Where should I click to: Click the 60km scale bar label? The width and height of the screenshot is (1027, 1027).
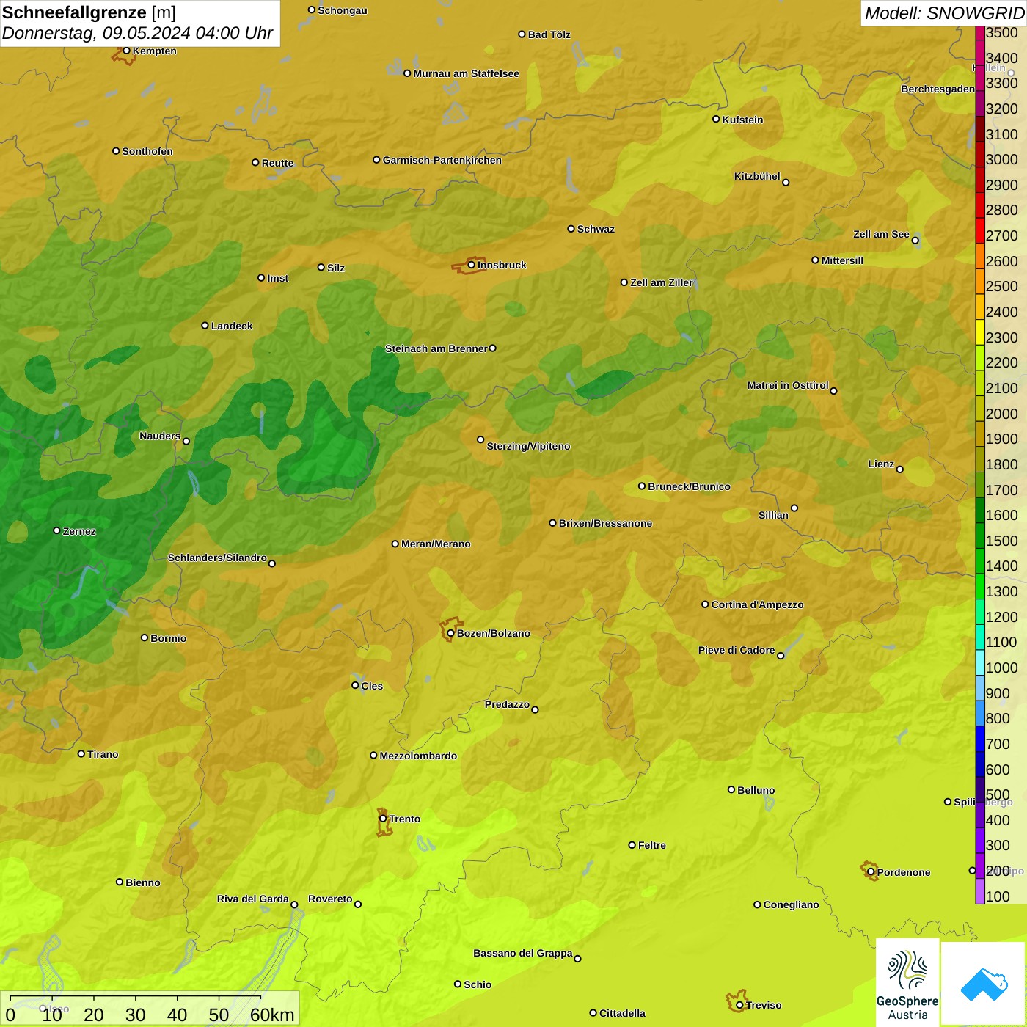(x=272, y=1015)
